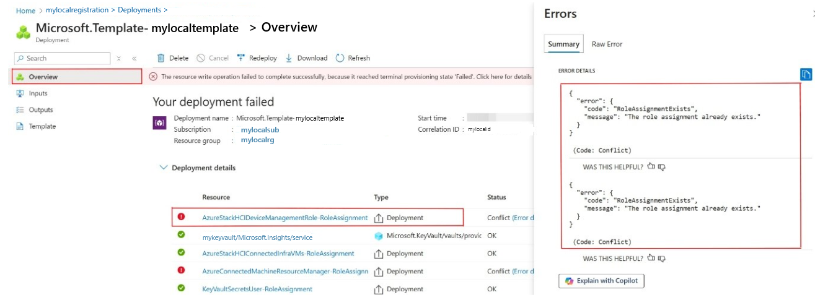Click thumbs down under second error
This screenshot has height=308, width=815.
661,259
